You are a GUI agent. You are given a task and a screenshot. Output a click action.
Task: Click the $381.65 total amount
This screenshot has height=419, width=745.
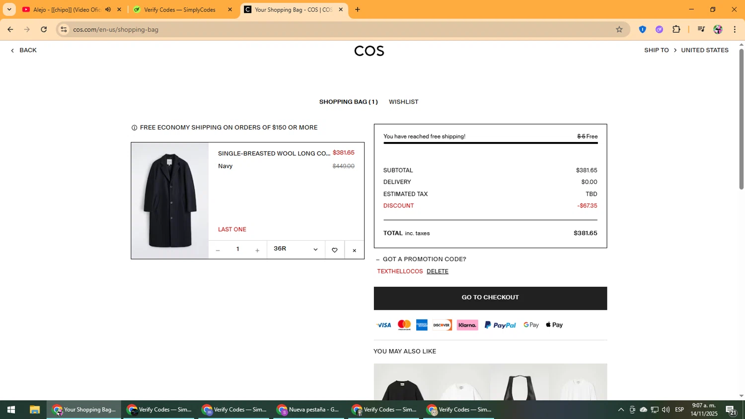coord(585,233)
